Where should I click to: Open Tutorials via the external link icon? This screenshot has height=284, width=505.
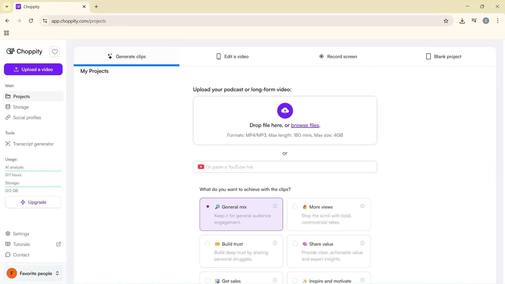coord(59,244)
